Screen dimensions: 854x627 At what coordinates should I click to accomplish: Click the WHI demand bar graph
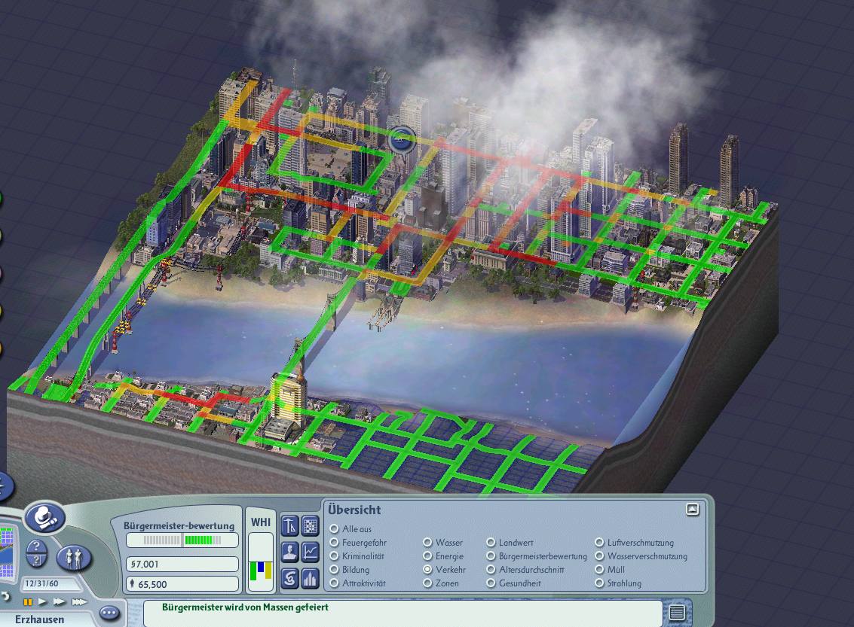tap(261, 562)
